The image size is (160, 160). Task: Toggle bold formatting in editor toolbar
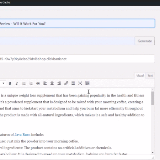10,83
